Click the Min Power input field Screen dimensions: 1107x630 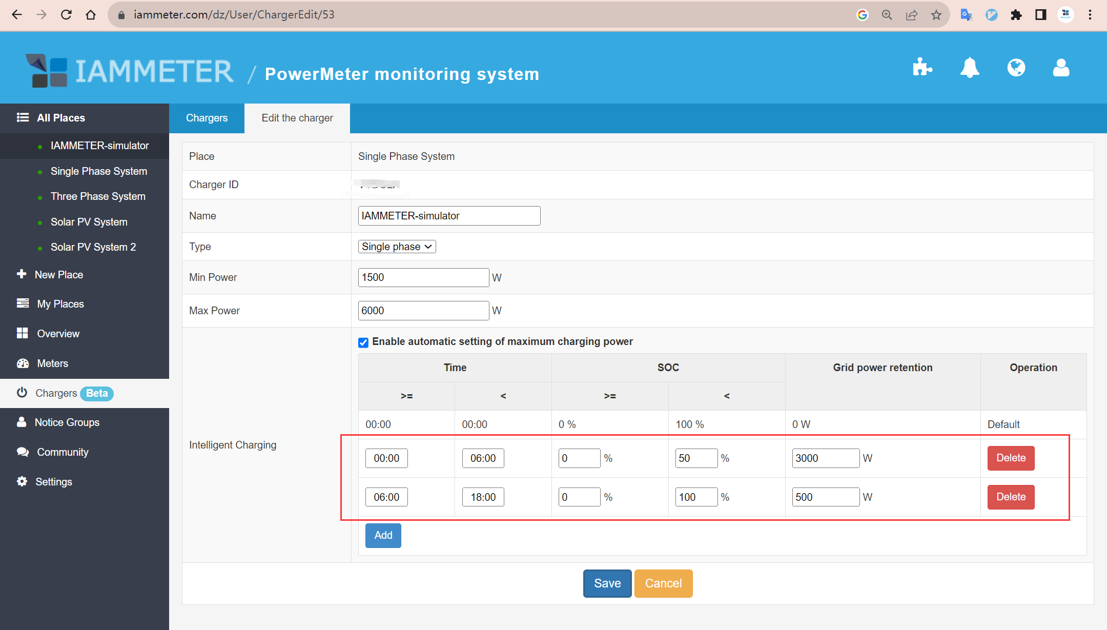(423, 277)
